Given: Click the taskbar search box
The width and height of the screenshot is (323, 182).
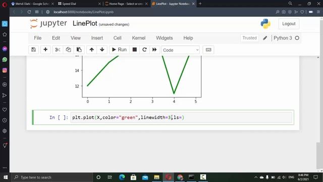Looking at the screenshot, I should point(52,177).
